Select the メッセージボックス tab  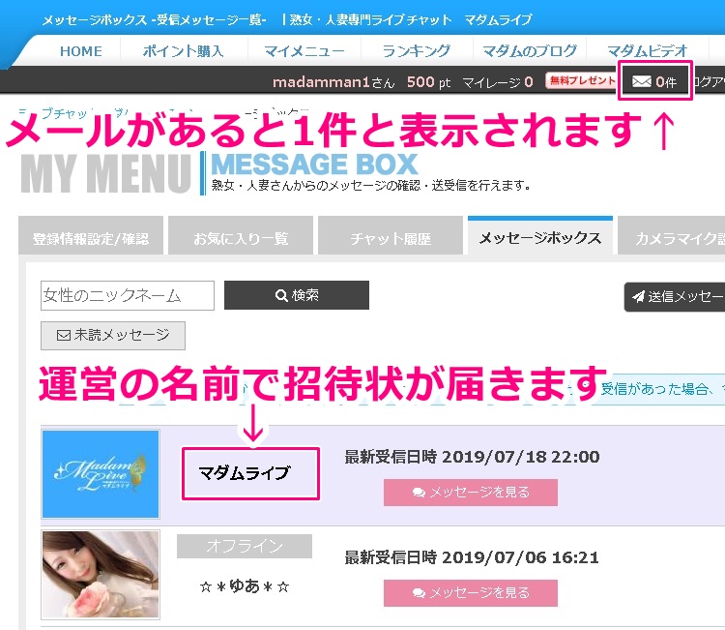tap(540, 235)
